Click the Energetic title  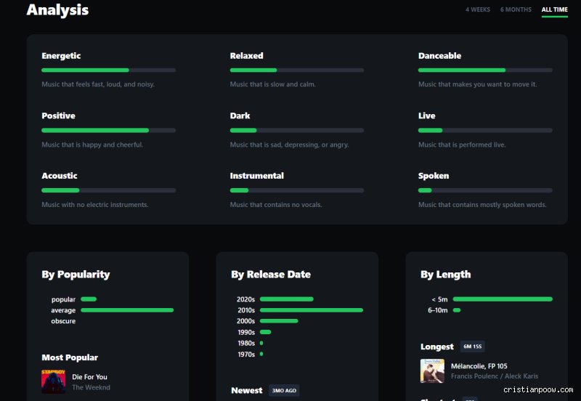tap(61, 56)
